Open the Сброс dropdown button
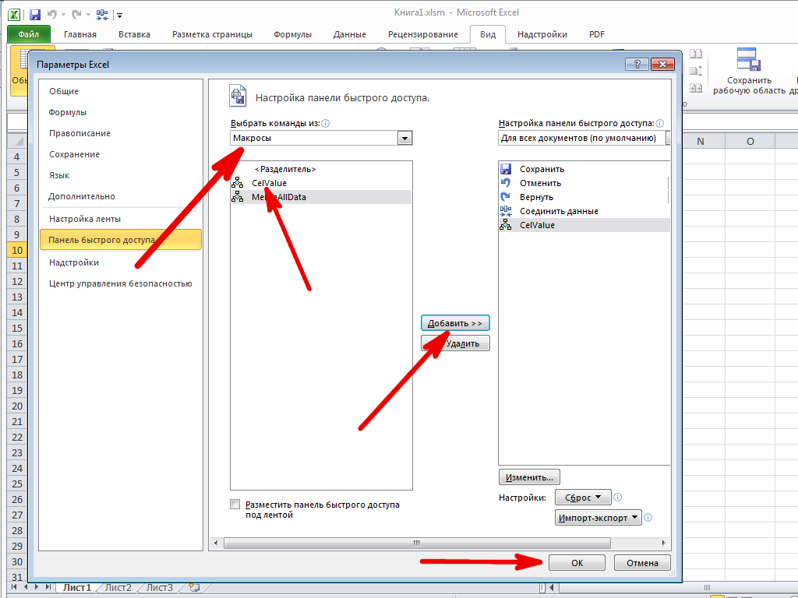Image resolution: width=798 pixels, height=598 pixels. click(x=583, y=498)
